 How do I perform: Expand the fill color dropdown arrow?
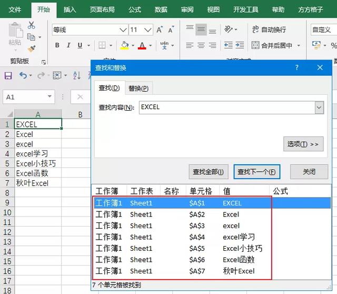pos(133,45)
